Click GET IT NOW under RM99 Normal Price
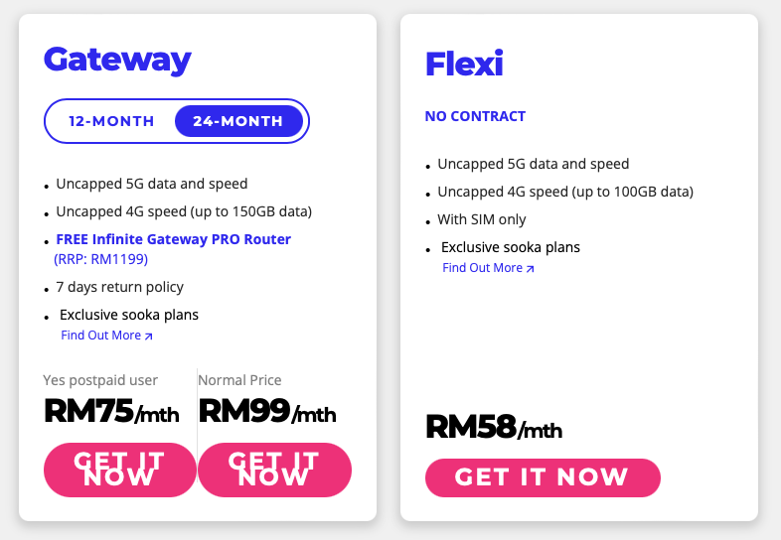Image resolution: width=781 pixels, height=540 pixels. [x=274, y=470]
